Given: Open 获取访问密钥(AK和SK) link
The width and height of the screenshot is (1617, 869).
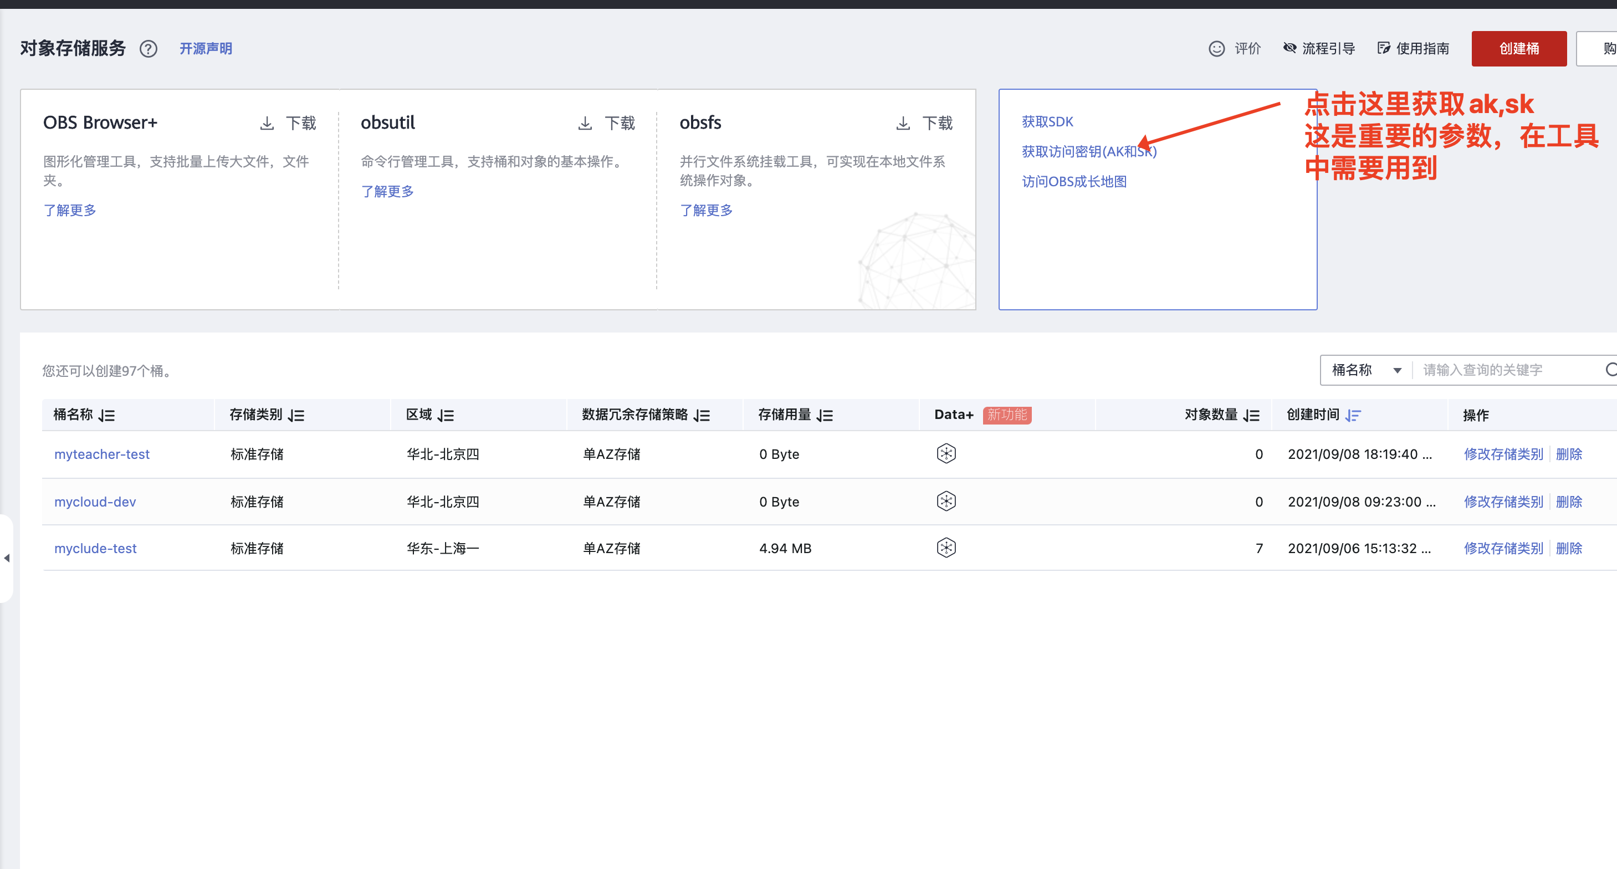Looking at the screenshot, I should pyautogui.click(x=1089, y=151).
